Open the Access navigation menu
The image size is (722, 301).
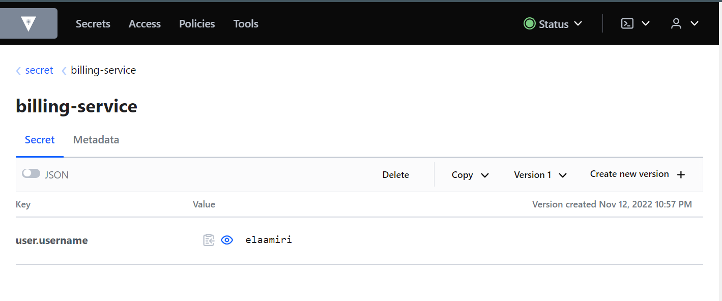(x=145, y=24)
